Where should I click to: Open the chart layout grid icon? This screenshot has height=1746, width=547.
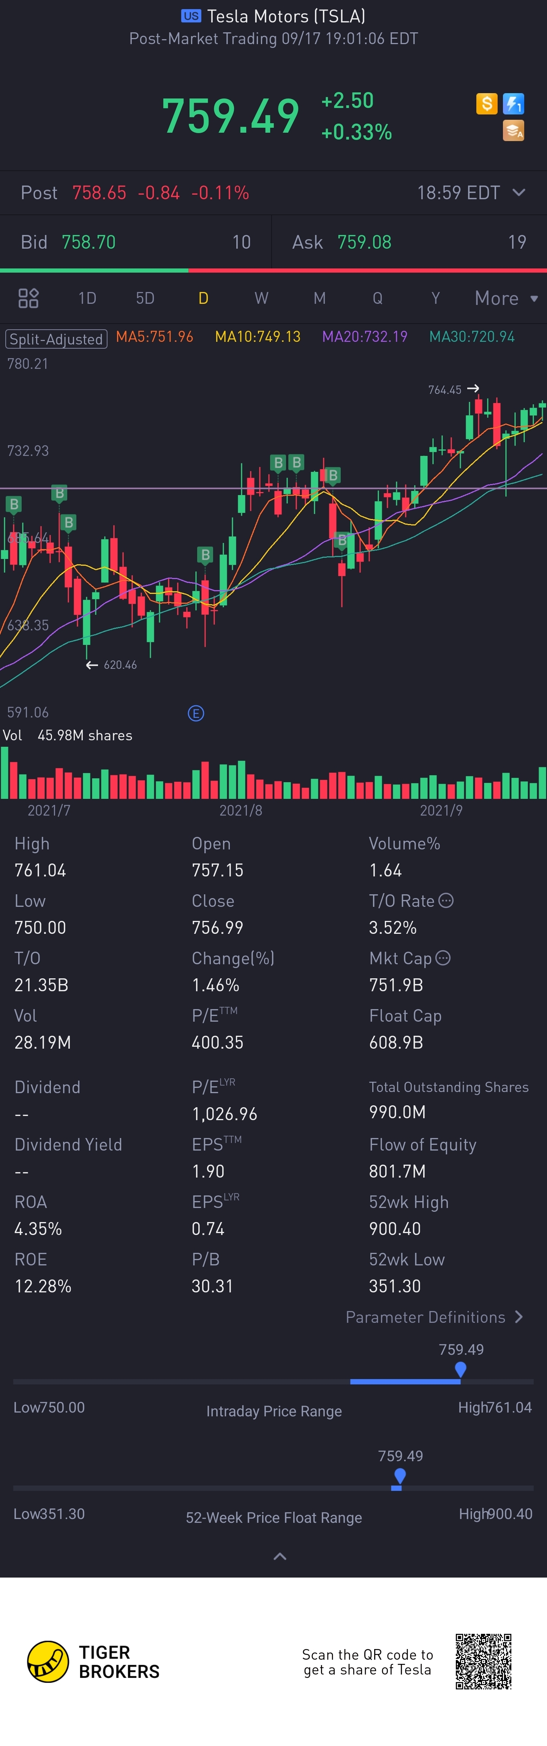[x=28, y=298]
